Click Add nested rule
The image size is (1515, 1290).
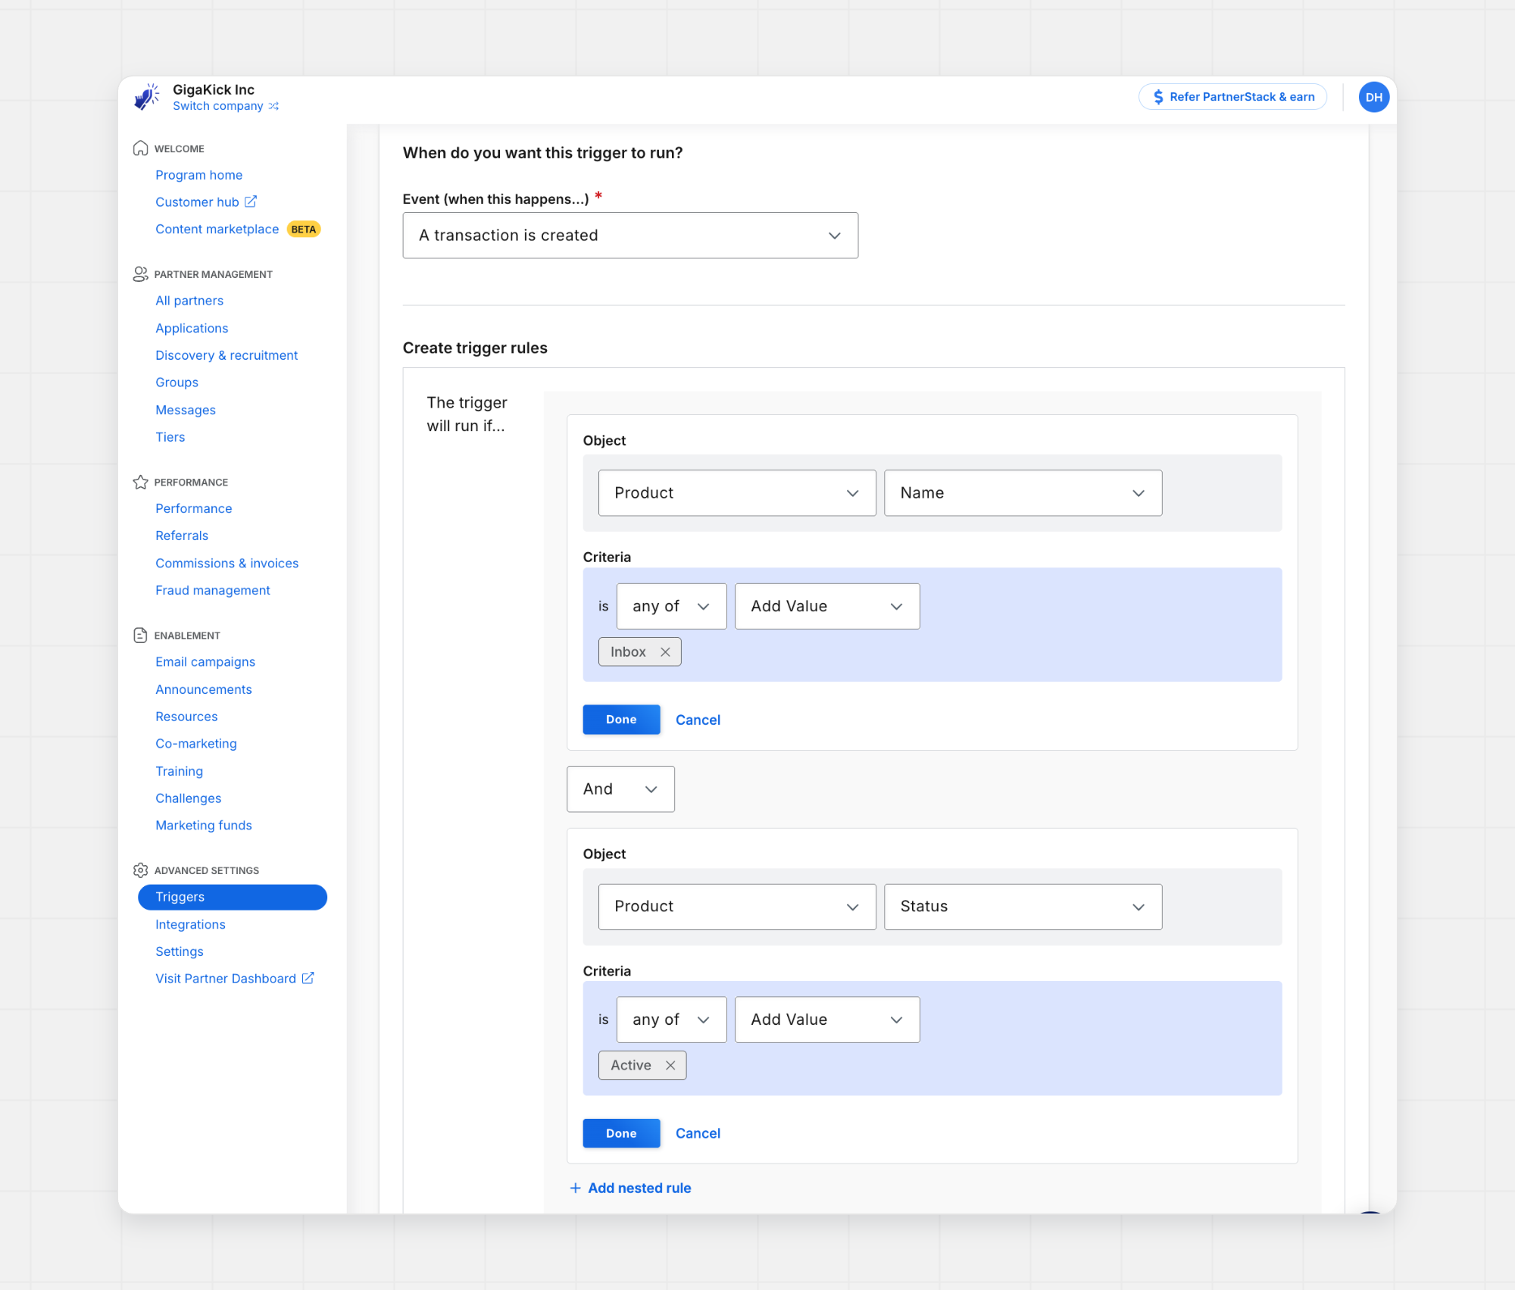coord(630,1188)
